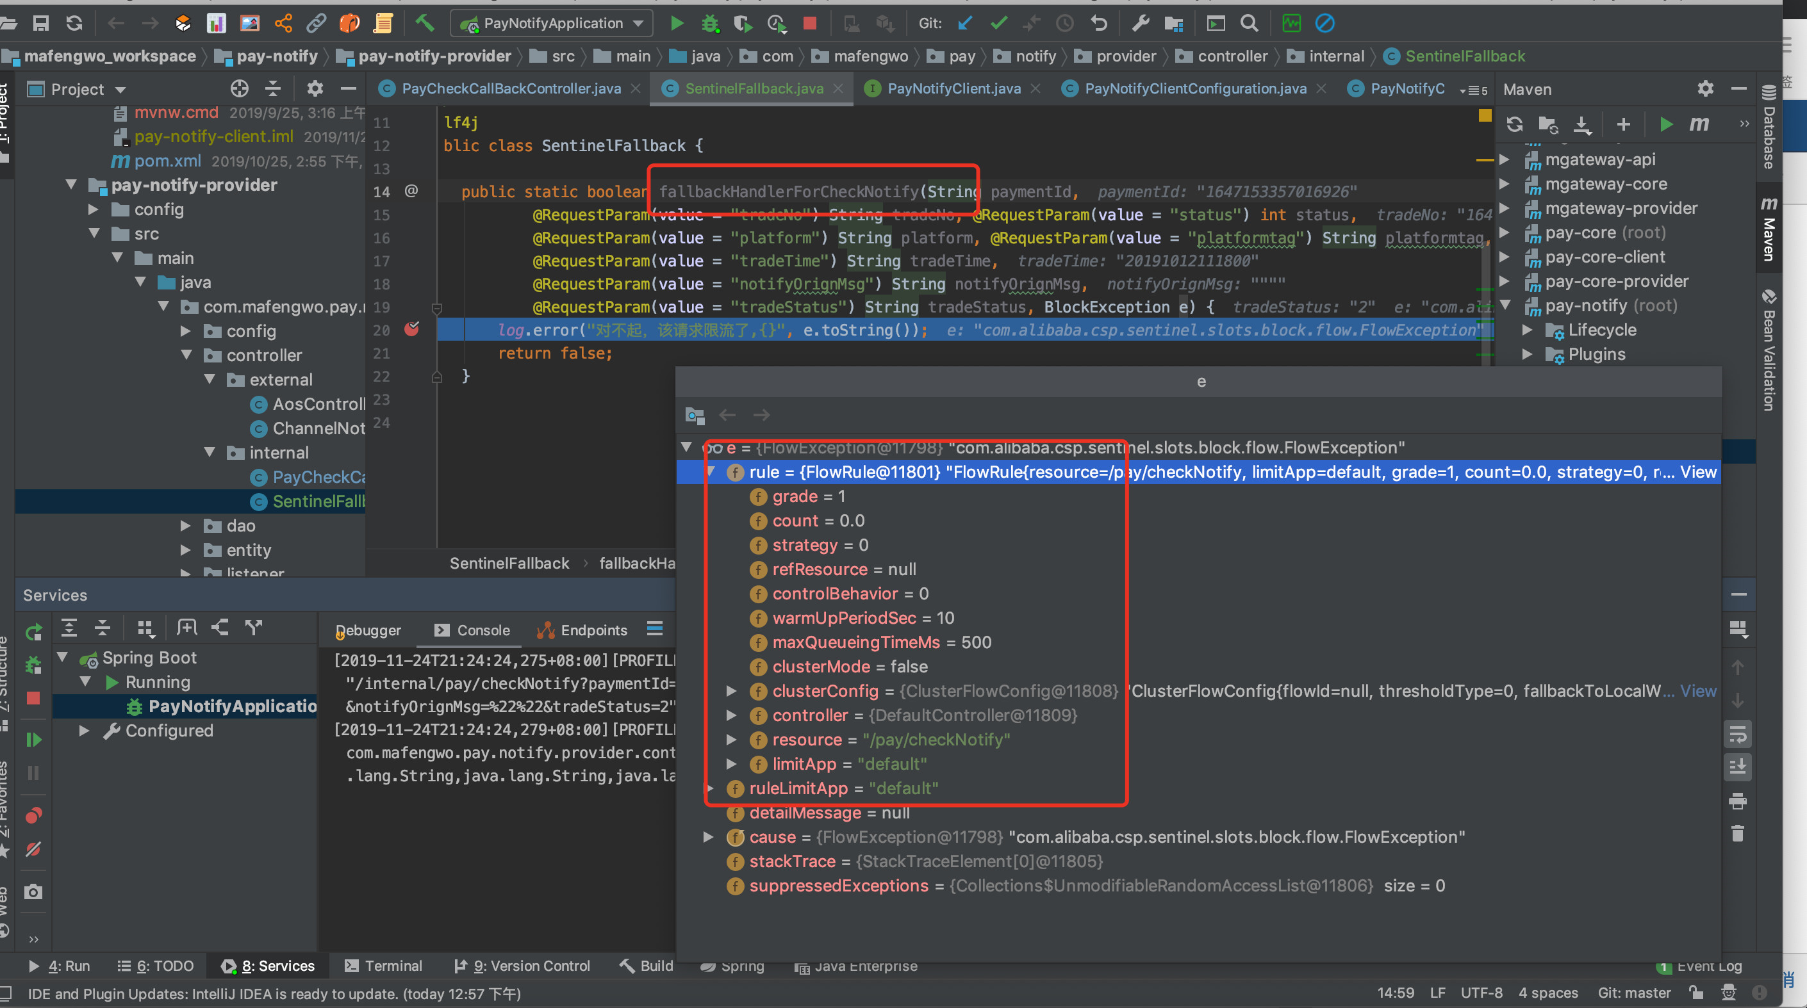Reimport Maven projects with refresh icon
Viewport: 1807px width, 1008px height.
coord(1515,125)
